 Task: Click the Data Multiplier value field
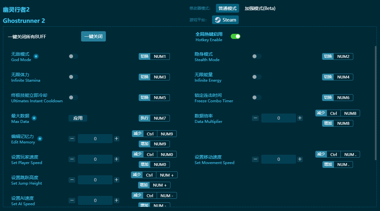[x=278, y=118]
